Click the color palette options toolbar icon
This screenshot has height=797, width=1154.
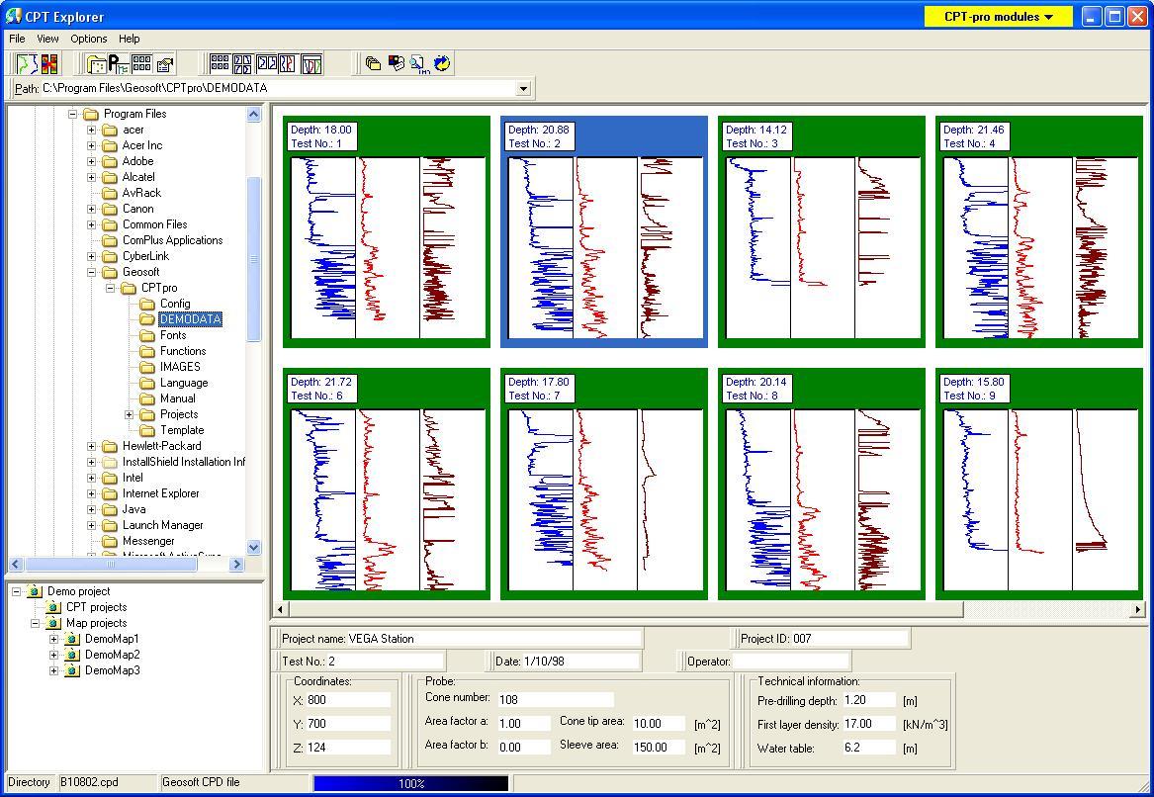point(396,64)
